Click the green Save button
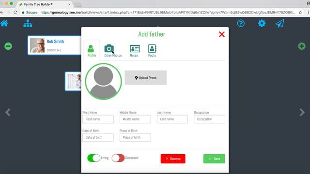The image size is (310, 174). (x=214, y=159)
